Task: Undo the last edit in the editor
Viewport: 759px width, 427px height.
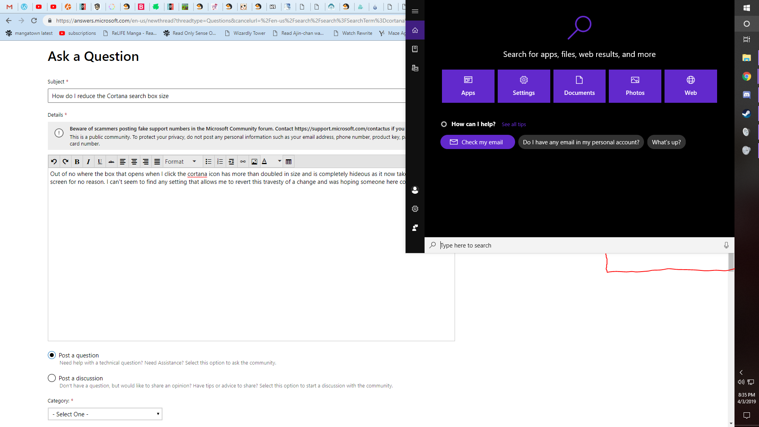Action: tap(54, 161)
